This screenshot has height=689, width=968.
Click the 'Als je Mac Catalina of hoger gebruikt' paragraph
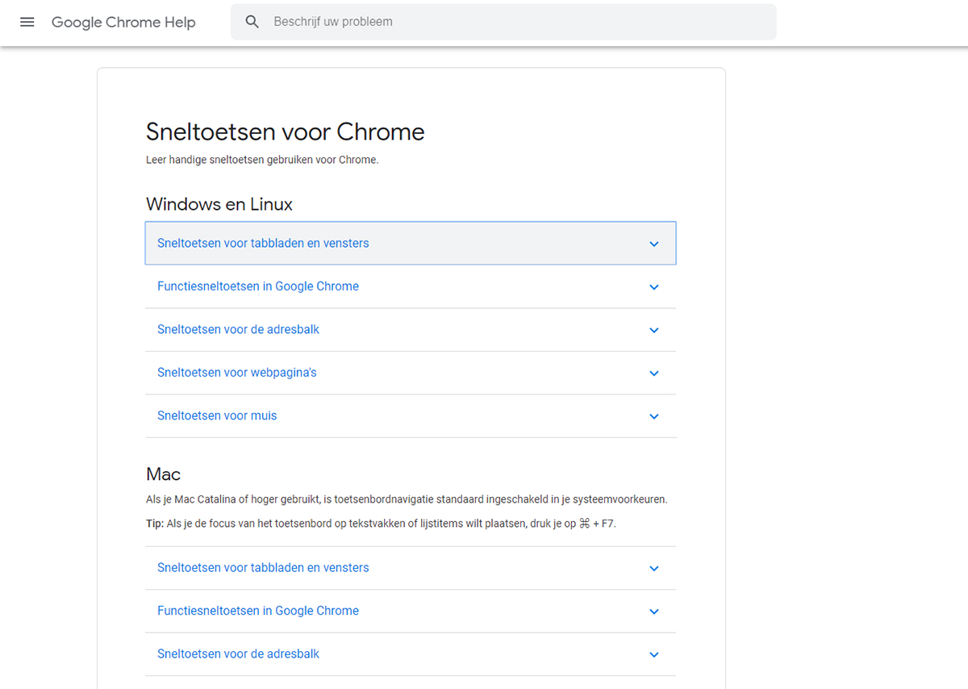tap(407, 499)
